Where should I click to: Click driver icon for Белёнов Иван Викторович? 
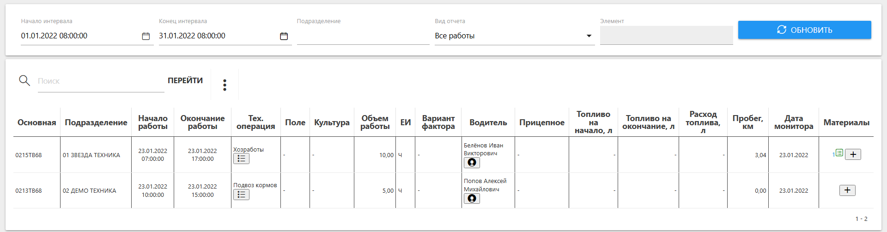(x=472, y=163)
